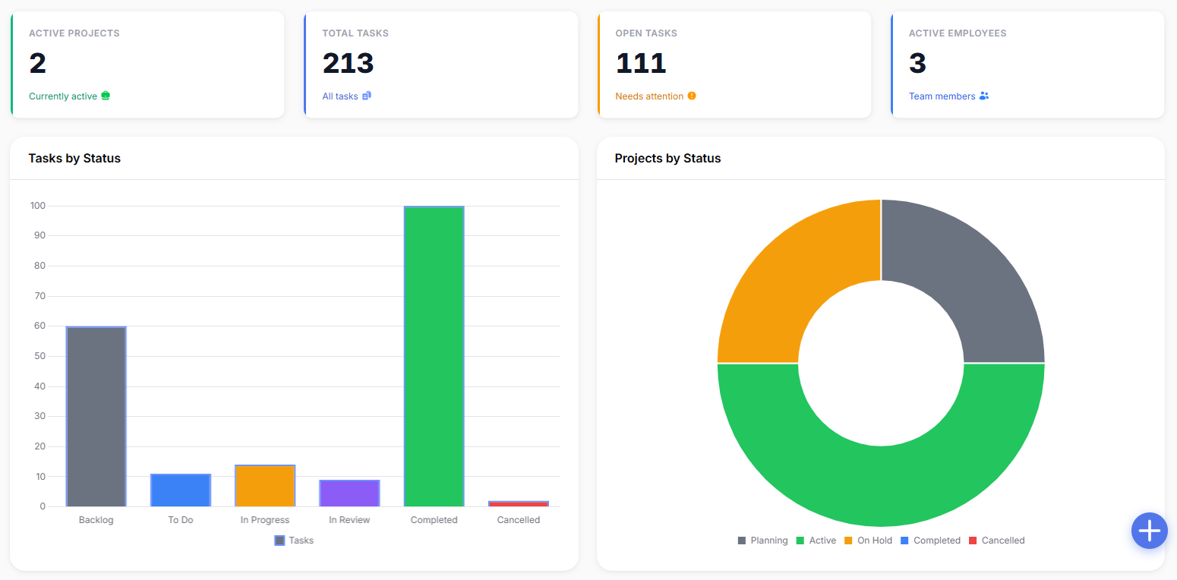The height and width of the screenshot is (580, 1177).
Task: Click the tasks icon next to All tasks
Action: point(367,96)
